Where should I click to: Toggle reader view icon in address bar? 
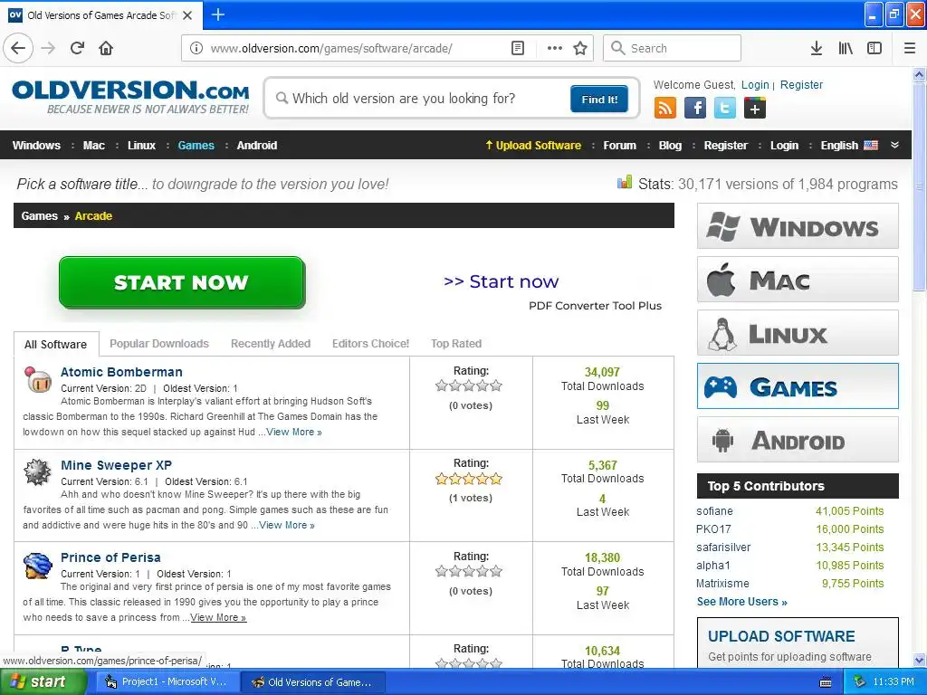coord(517,48)
